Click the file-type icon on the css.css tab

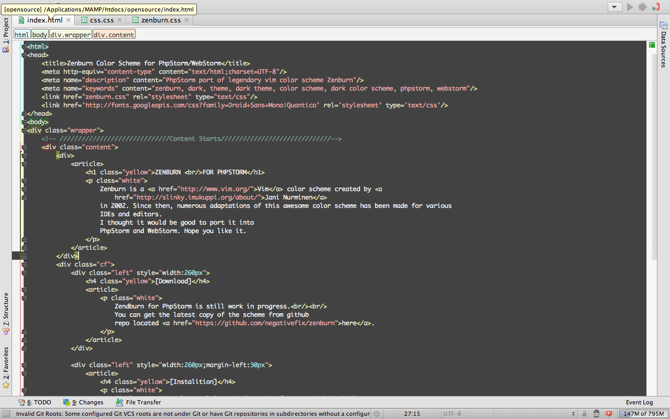pyautogui.click(x=84, y=20)
